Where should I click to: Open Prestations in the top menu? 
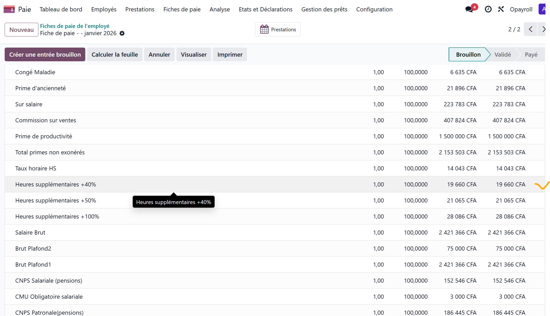pos(140,9)
